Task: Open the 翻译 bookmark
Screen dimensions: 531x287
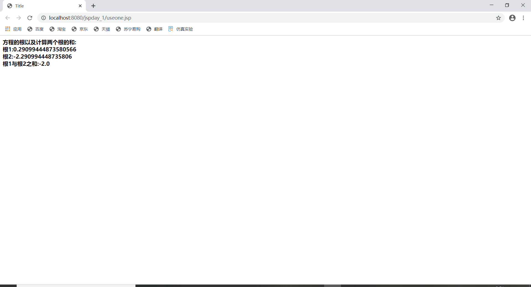Action: (x=154, y=29)
